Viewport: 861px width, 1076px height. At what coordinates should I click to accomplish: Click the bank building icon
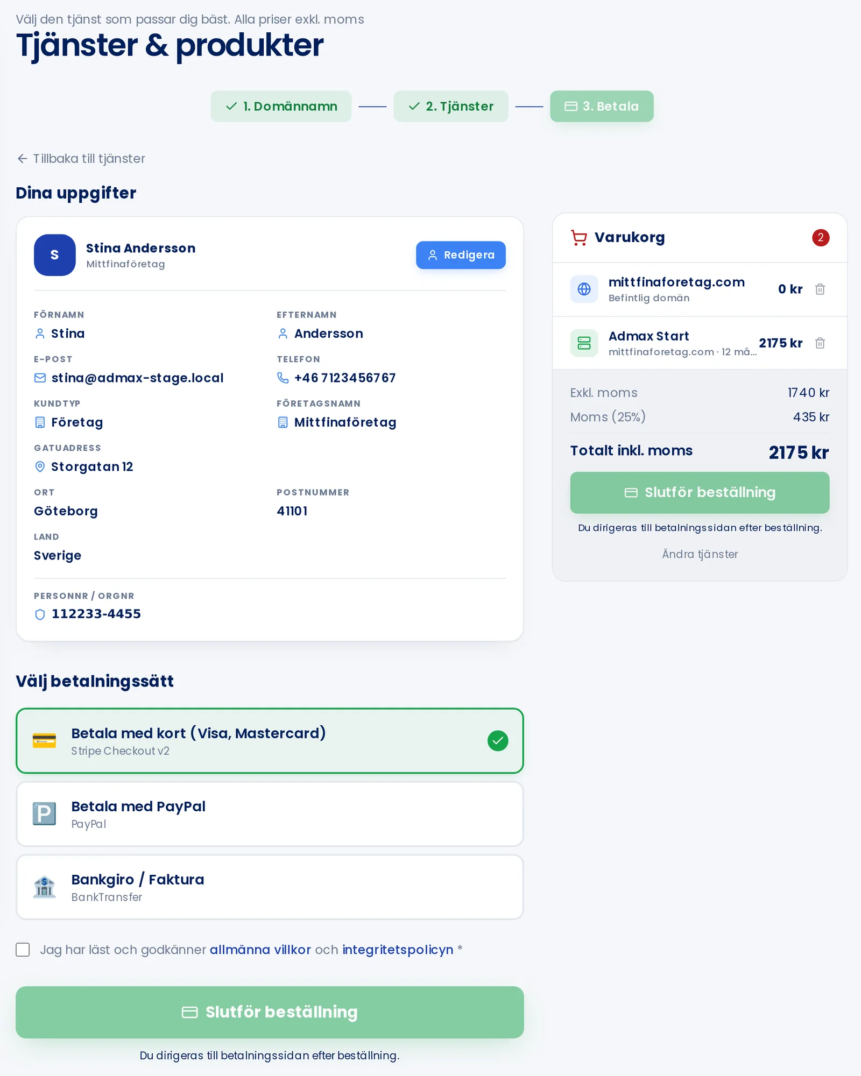(x=44, y=887)
